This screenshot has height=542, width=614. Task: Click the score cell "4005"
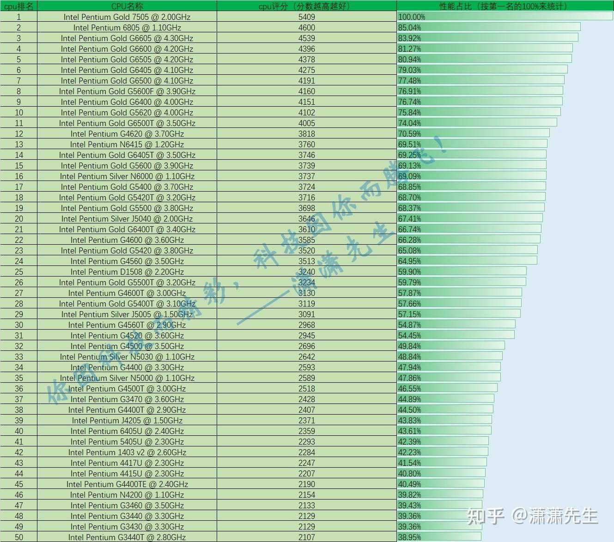307,123
